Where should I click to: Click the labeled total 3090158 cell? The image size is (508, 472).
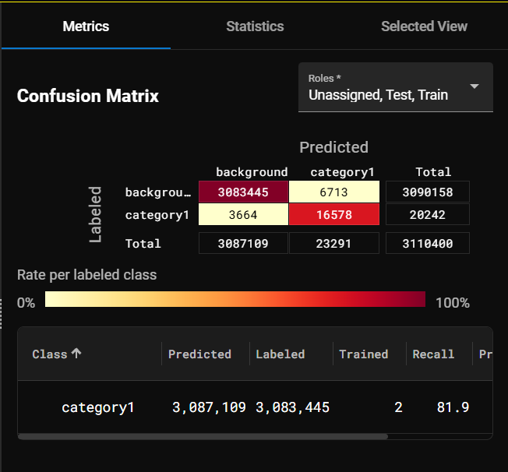tap(427, 192)
